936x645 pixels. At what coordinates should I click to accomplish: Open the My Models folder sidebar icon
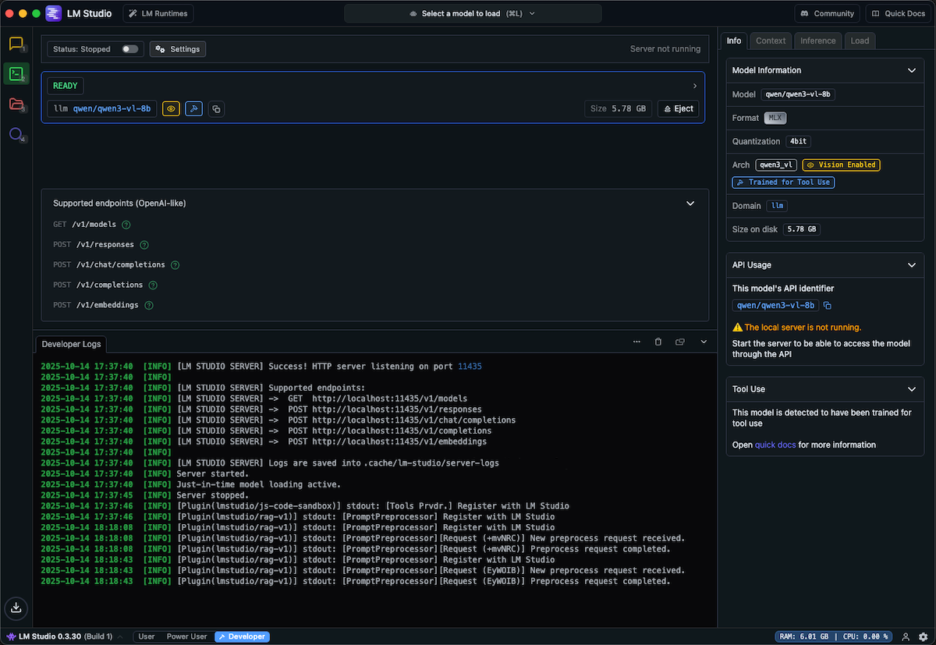(x=16, y=104)
